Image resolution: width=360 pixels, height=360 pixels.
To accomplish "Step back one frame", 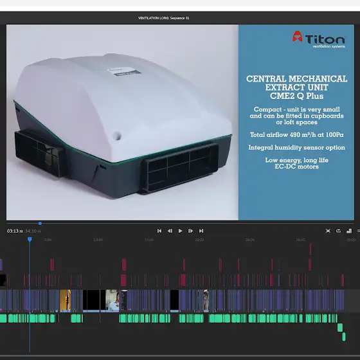I will 170,231.
